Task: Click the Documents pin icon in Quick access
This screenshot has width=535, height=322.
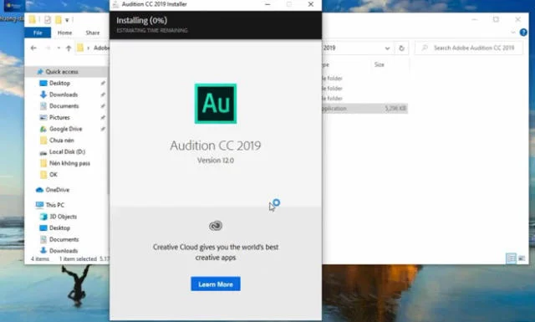Action: [x=103, y=106]
